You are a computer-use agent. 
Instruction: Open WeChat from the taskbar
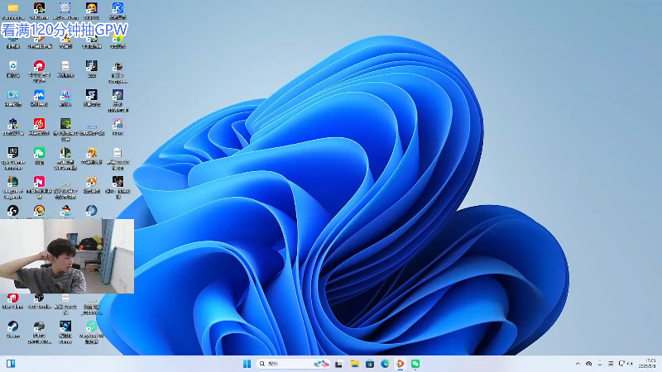pos(415,364)
